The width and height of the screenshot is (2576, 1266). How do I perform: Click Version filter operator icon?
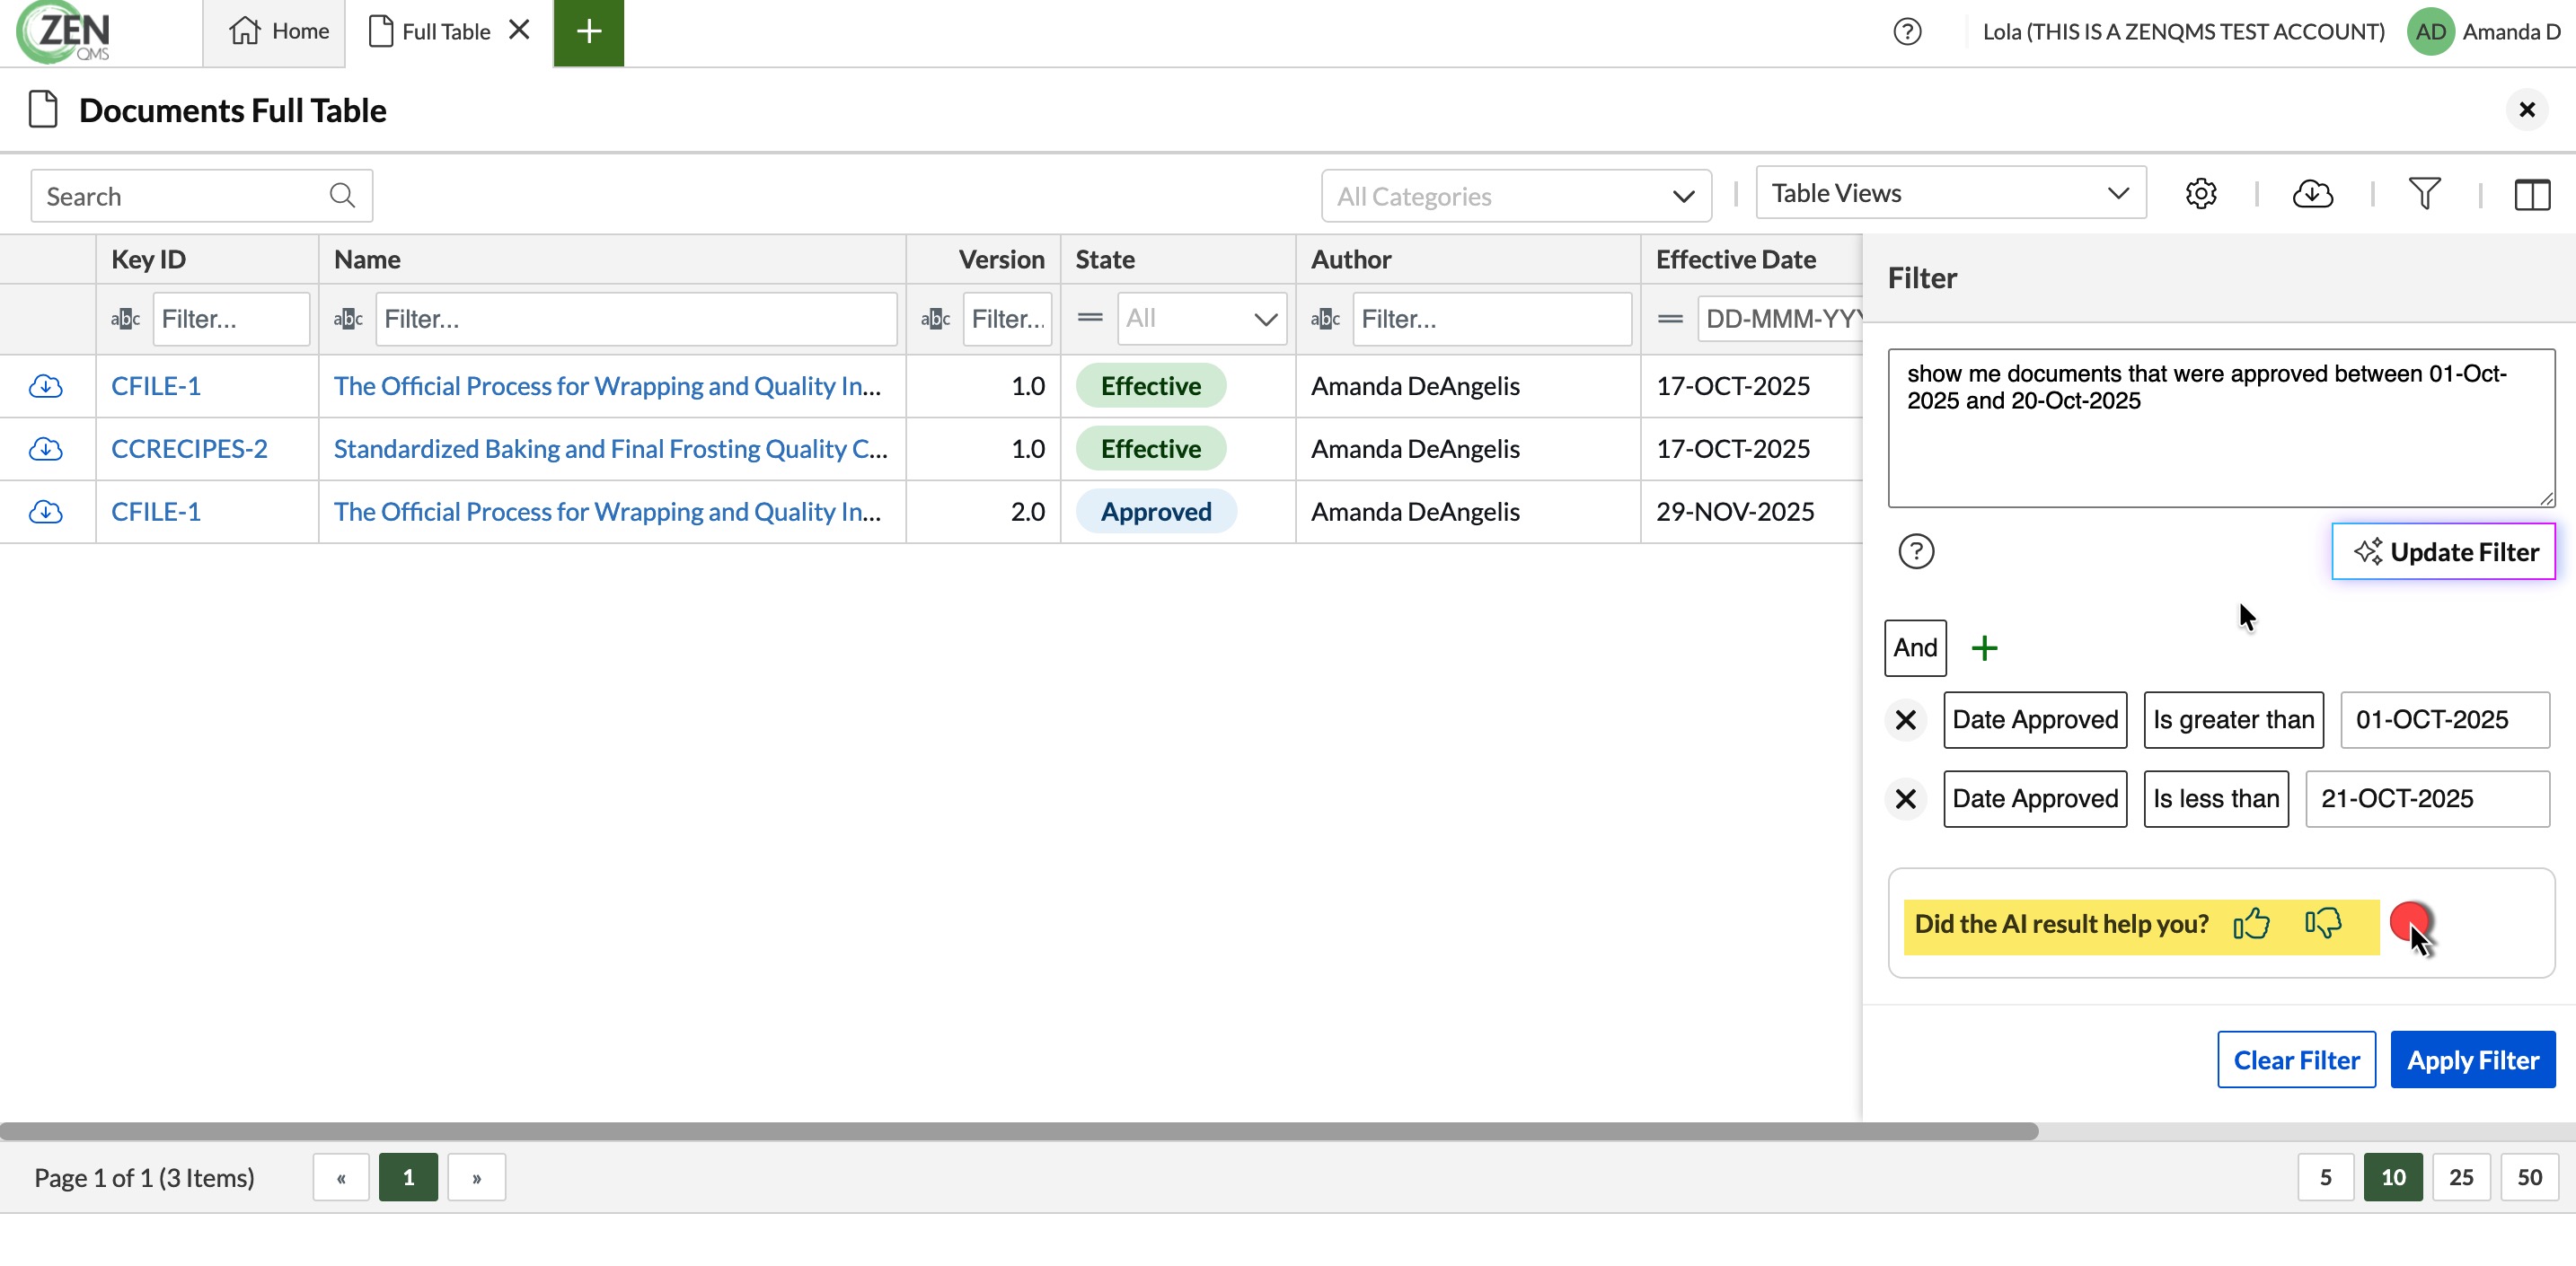[935, 319]
